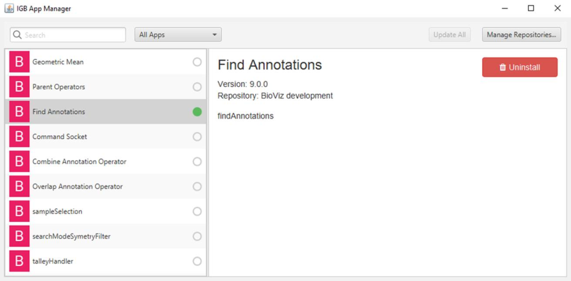Click the status circle for talleyHandler
This screenshot has height=281, width=571.
[x=197, y=261]
